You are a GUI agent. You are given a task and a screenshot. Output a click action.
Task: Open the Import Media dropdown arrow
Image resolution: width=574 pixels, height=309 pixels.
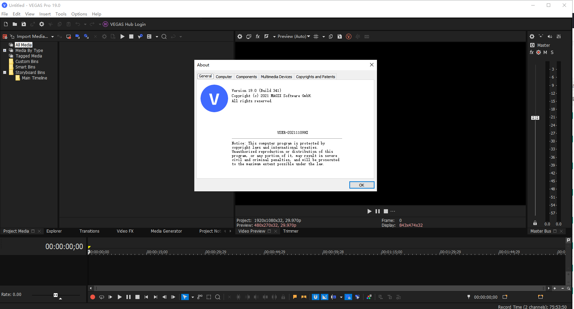point(52,37)
